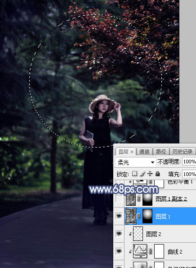196x268 pixels.
Task: Select the gradient mask thumbnail of 图层 1
Action: [147, 216]
